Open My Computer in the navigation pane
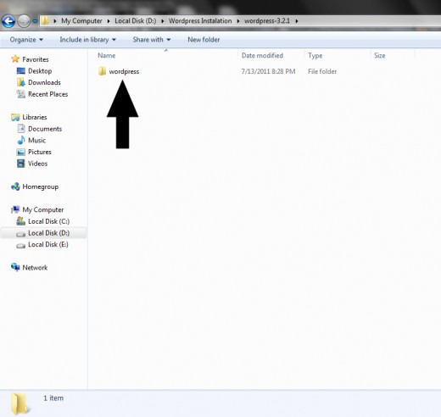The image size is (441, 417). (x=43, y=209)
